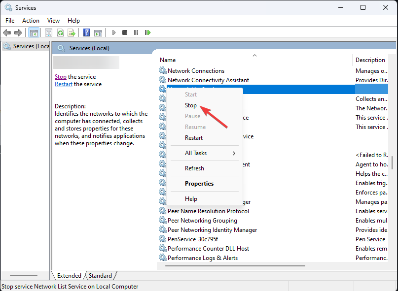This screenshot has height=291, width=398.
Task: Expand All Tasks submenu
Action: pyautogui.click(x=205, y=153)
